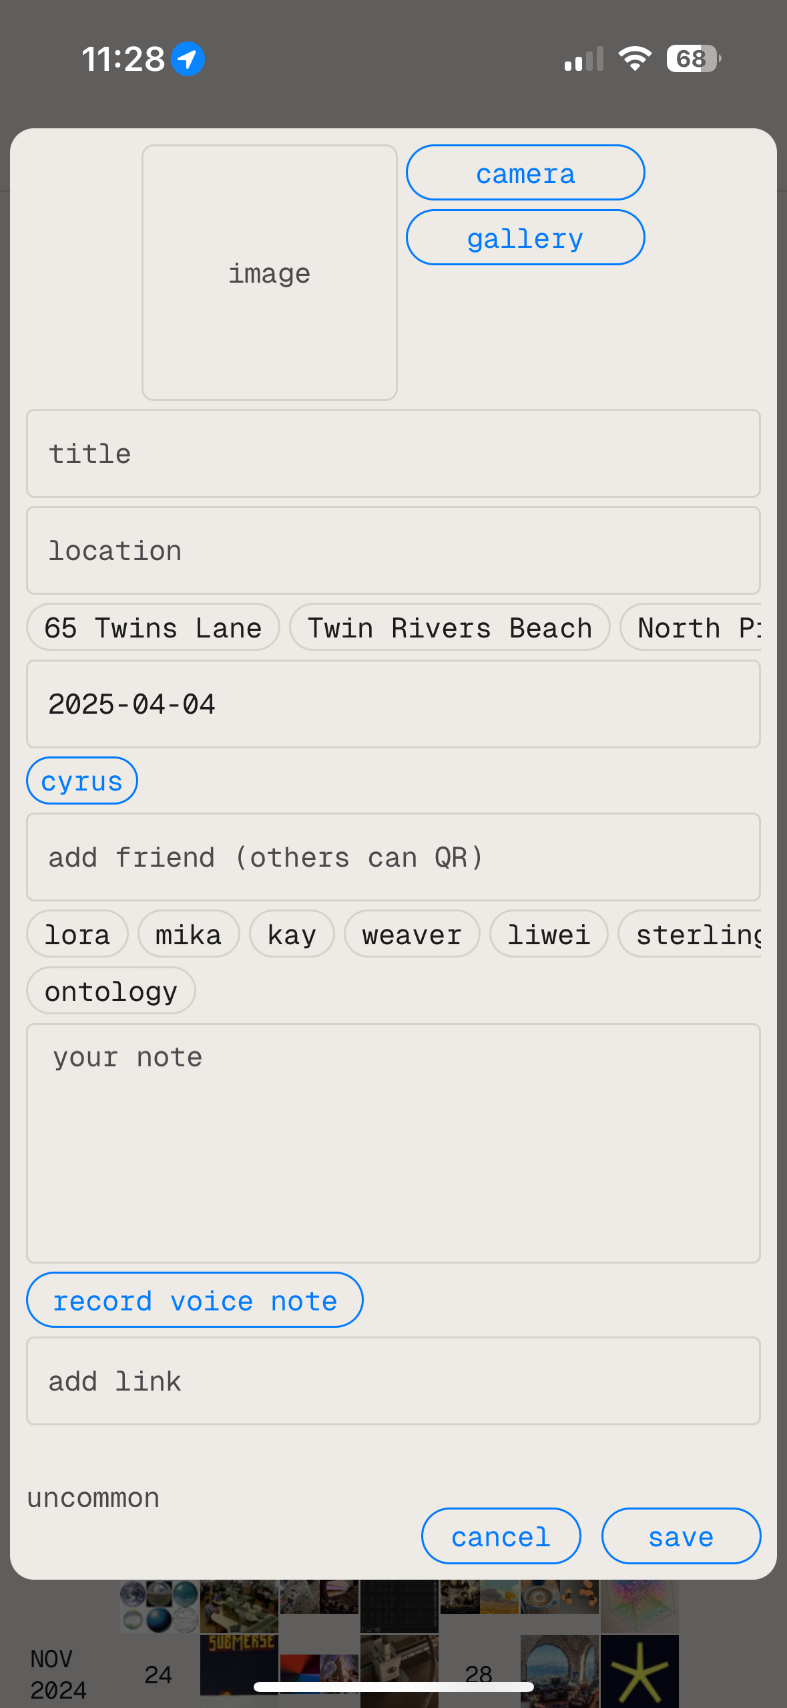Open the spheres thumbnail in background grid

coord(159,1607)
